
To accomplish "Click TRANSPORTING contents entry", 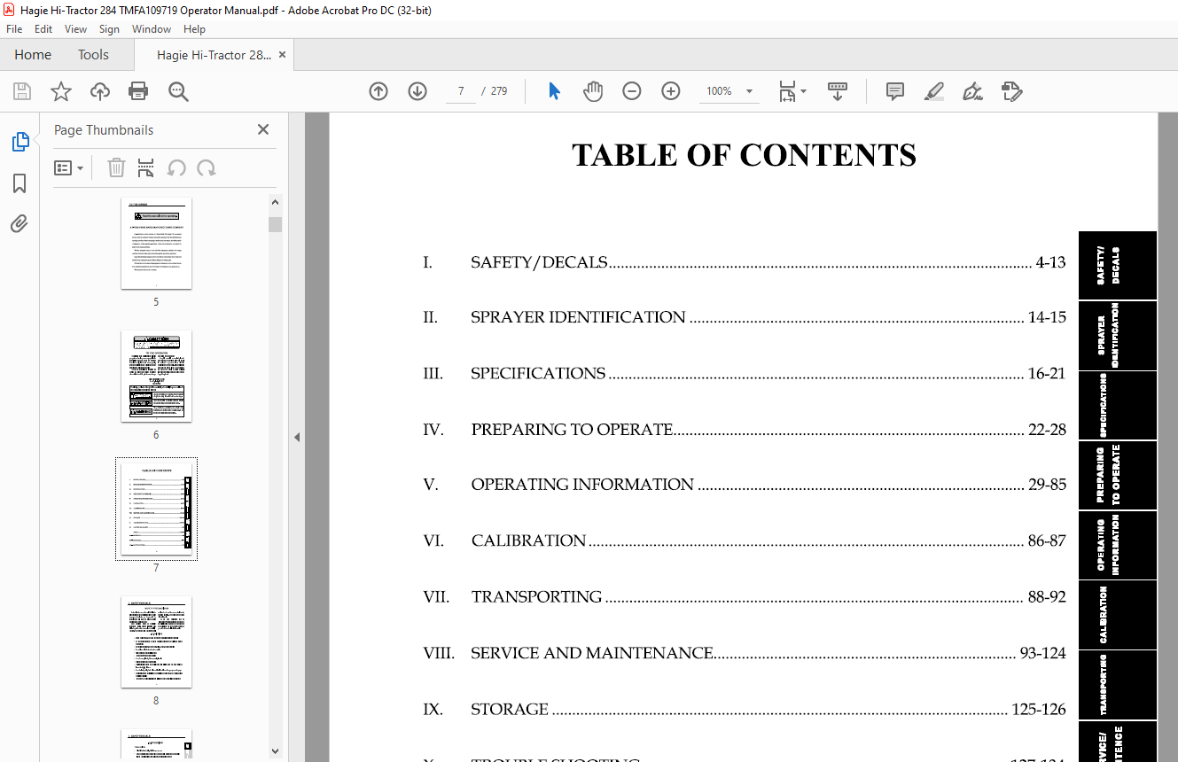I will [x=745, y=596].
